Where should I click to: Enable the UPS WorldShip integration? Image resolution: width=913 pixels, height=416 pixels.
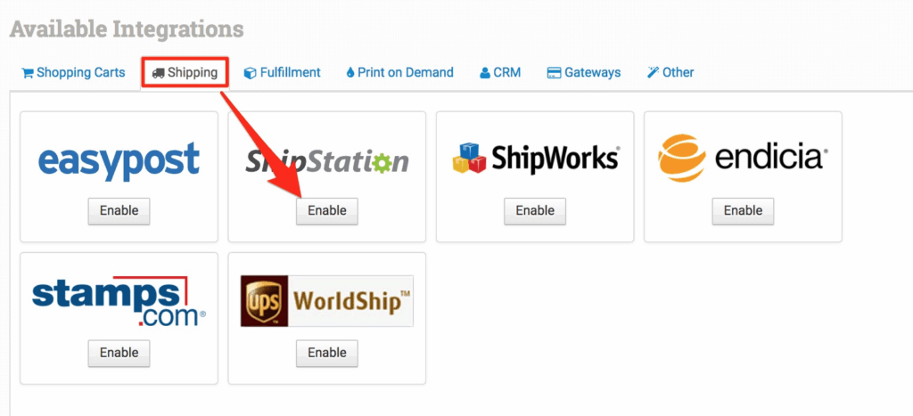(x=326, y=353)
